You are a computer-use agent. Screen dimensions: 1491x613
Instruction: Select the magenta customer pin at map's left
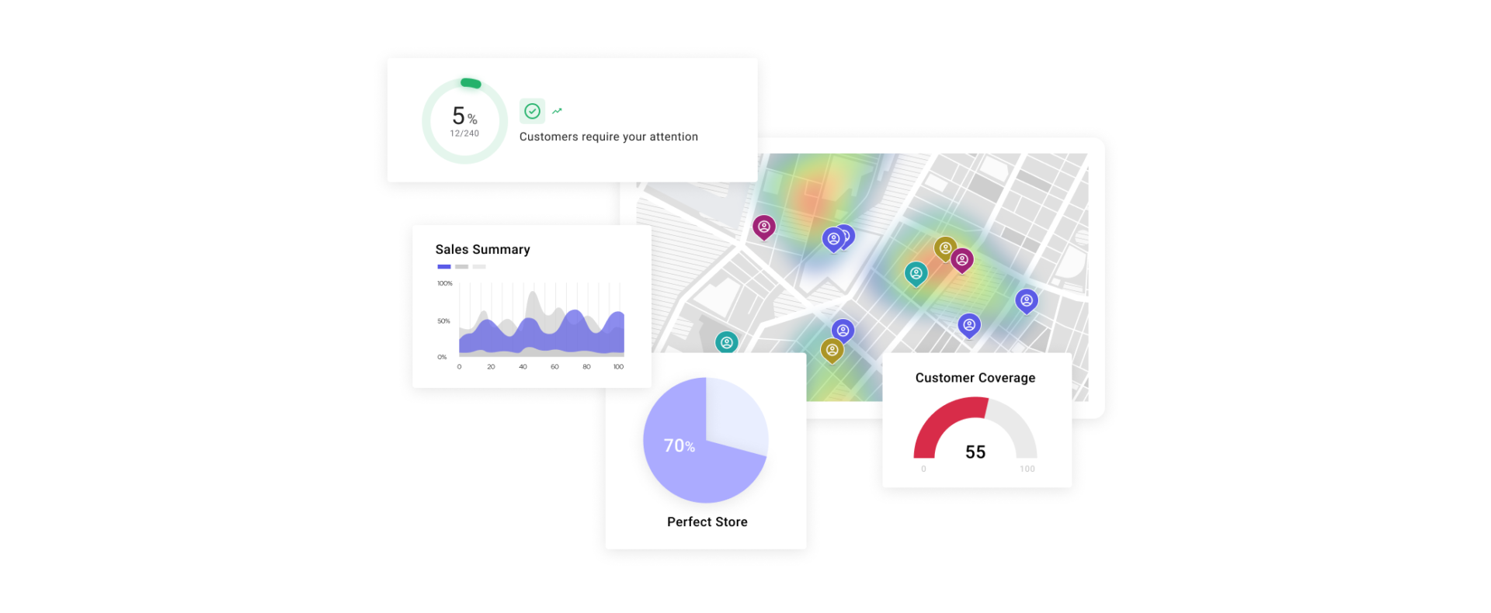click(x=764, y=227)
